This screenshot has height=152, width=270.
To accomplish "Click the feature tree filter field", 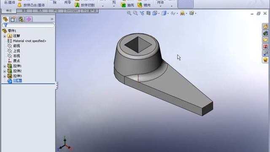I will point(28,25).
